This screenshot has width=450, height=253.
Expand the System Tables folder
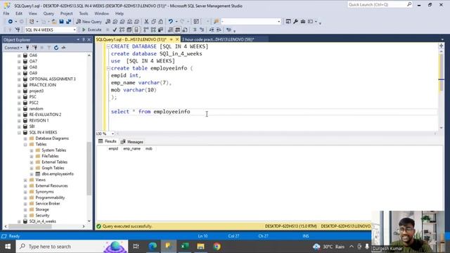[32, 150]
